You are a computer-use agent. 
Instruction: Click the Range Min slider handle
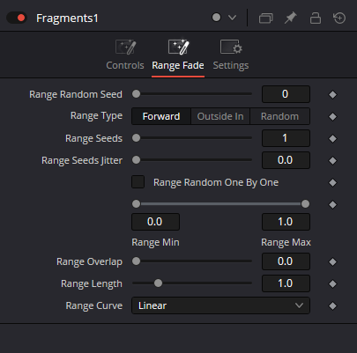click(136, 203)
